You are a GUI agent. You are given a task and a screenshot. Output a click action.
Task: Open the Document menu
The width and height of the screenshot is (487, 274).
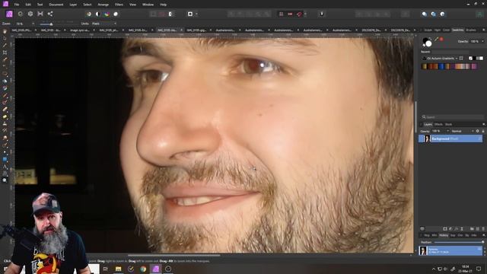pyautogui.click(x=56, y=5)
